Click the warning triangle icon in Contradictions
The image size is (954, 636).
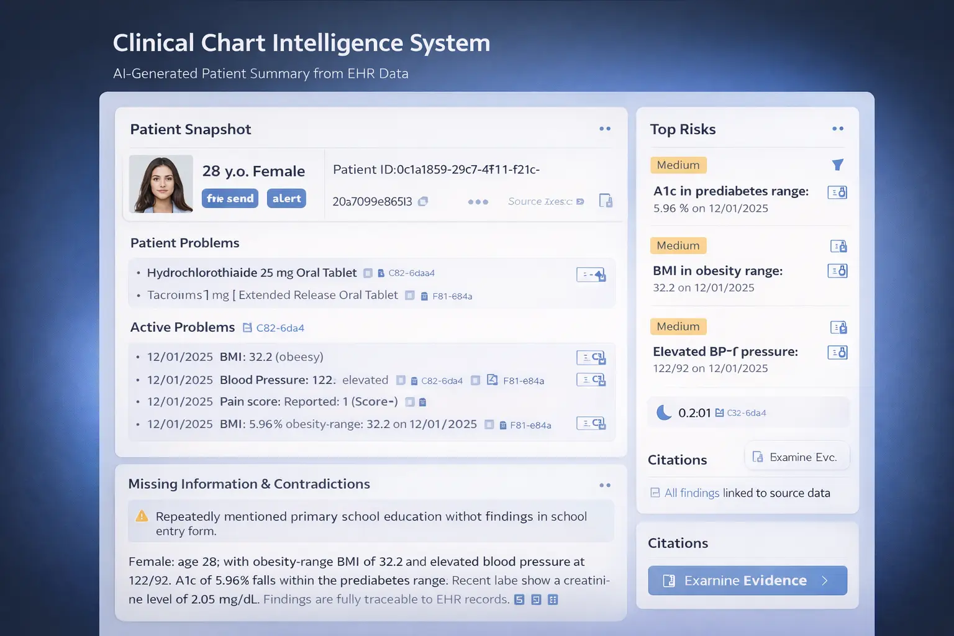[142, 516]
